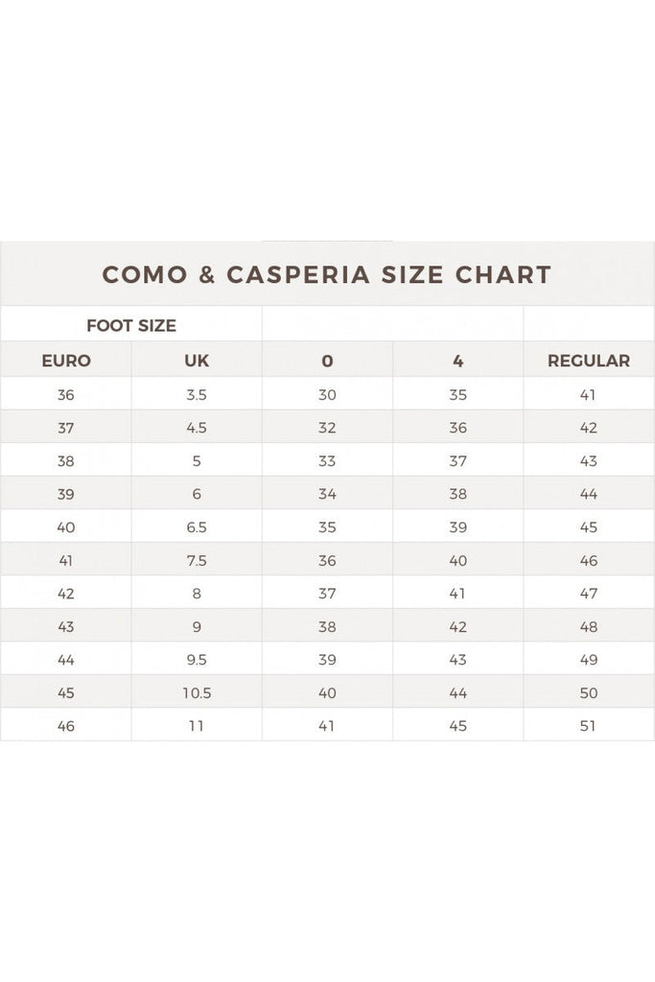
Task: Select 36 in the EURO column
Action: point(66,394)
